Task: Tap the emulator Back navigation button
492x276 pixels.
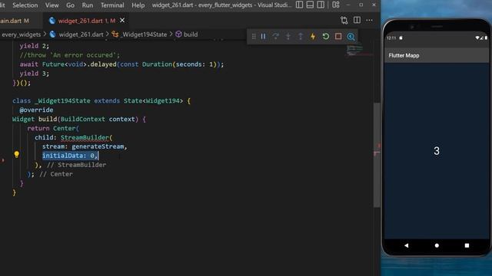Action: (407, 245)
